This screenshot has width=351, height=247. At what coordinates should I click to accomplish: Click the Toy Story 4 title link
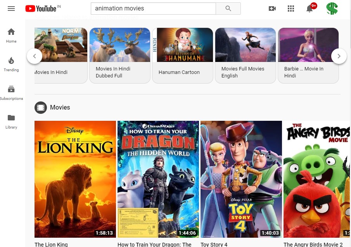[x=214, y=245]
